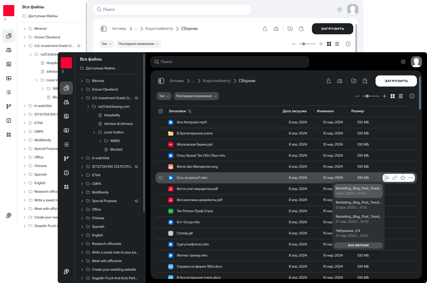
Task: Click the ВСЕ ВЕРСИИ button
Action: coord(358,245)
